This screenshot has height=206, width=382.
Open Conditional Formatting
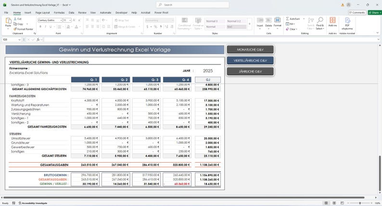point(184,24)
